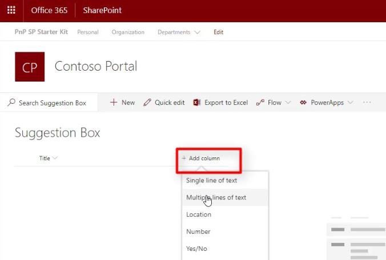Expand the PowerApps dropdown chevron
Screen dimensions: 386x260
(350, 102)
